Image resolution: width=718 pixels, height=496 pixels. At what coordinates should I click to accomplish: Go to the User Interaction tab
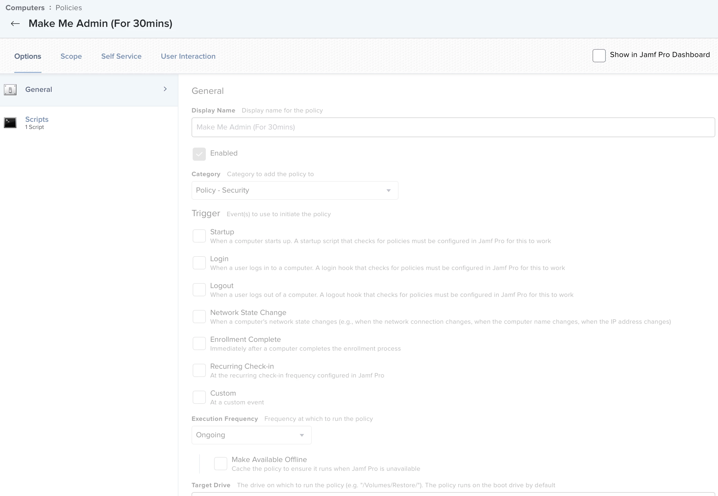pyautogui.click(x=188, y=56)
